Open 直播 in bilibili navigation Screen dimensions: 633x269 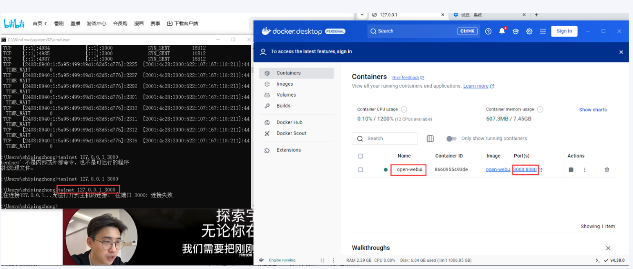pyautogui.click(x=75, y=23)
